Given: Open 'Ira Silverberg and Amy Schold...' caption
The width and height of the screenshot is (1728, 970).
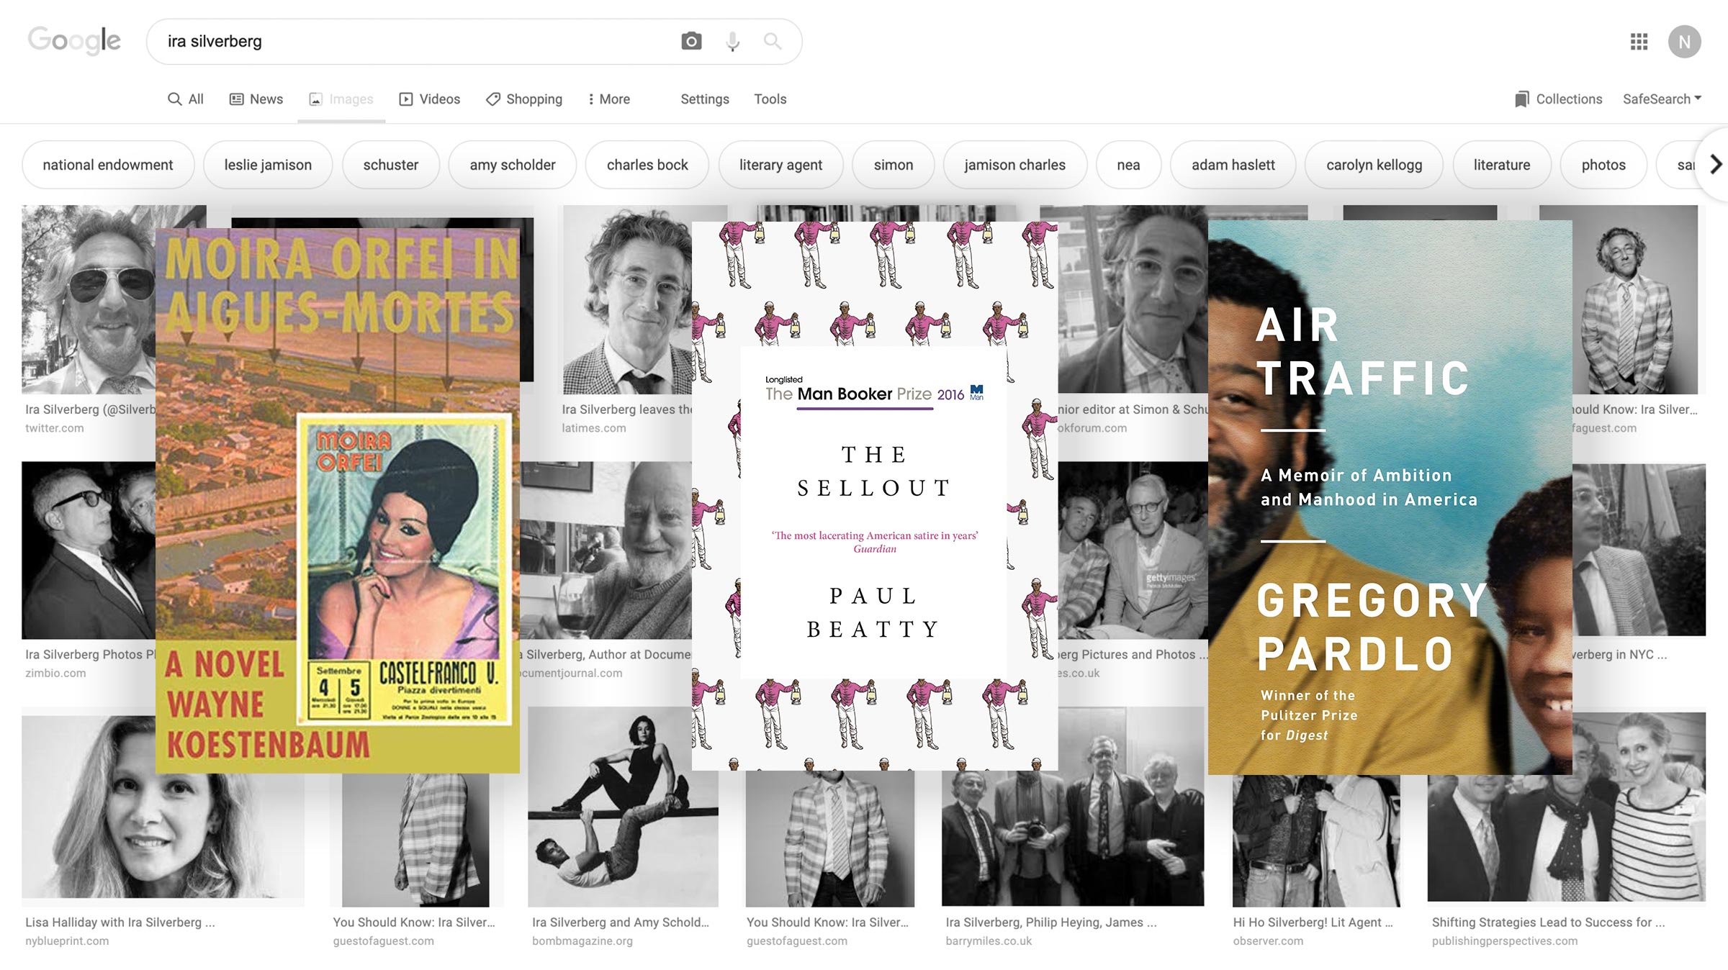Looking at the screenshot, I should coord(621,922).
